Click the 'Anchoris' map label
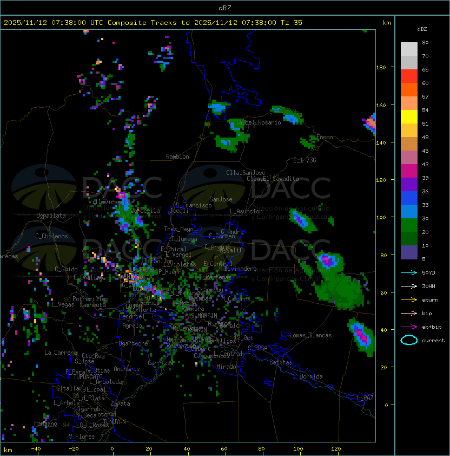The image size is (450, 456). click(x=127, y=369)
